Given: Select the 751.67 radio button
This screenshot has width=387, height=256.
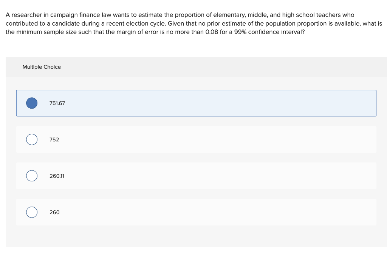Looking at the screenshot, I should point(32,103).
